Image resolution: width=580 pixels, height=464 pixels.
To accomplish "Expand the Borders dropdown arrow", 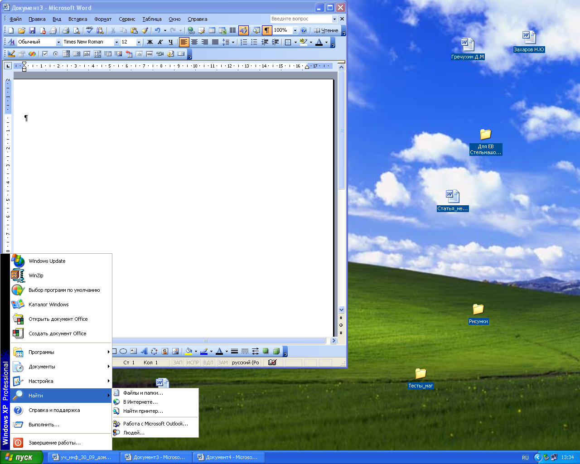I will coord(295,42).
